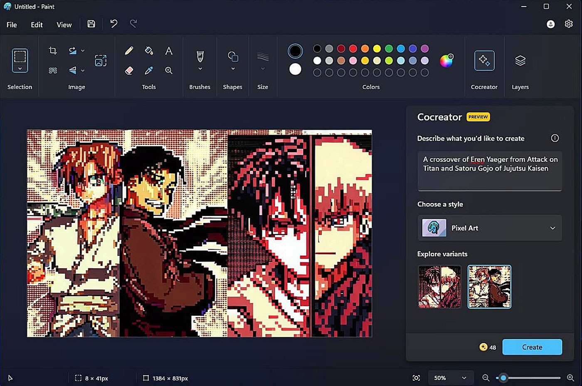Toggle the Layers panel button

520,61
